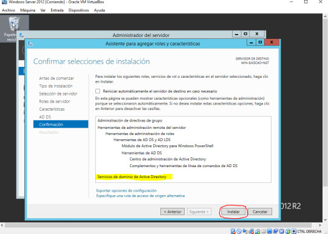Open the Dispositivos menu

click(78, 10)
